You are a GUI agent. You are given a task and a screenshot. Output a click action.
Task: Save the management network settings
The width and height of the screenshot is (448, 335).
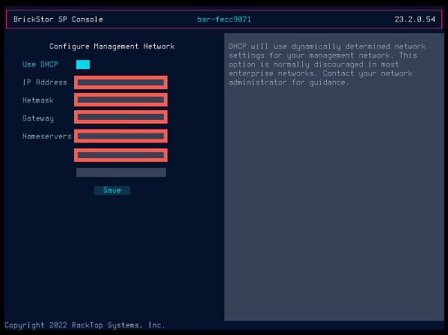pos(112,190)
